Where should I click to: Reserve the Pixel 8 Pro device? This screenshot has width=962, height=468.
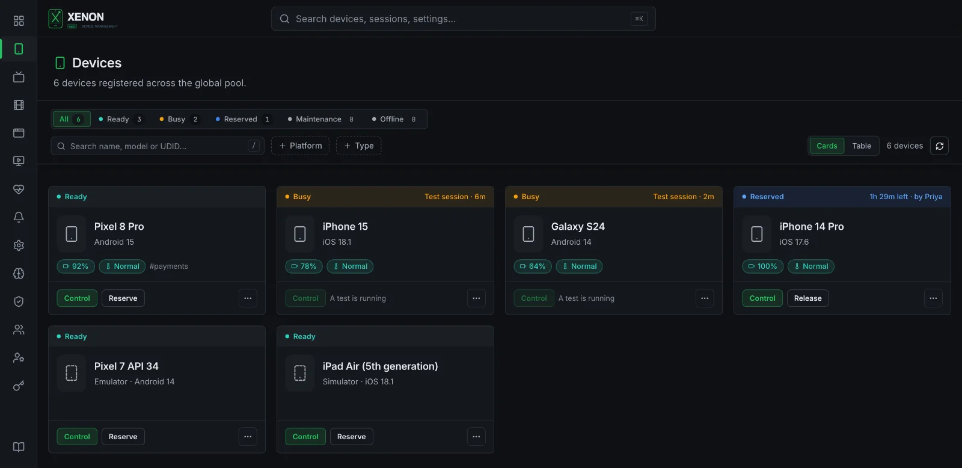coord(123,298)
